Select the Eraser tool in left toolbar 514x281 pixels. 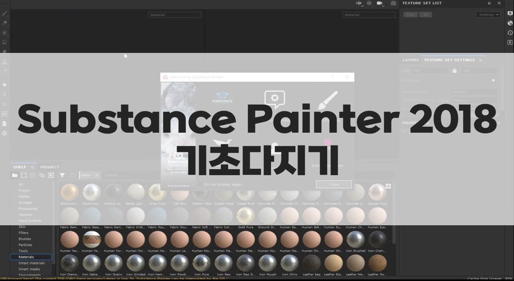coord(5,23)
